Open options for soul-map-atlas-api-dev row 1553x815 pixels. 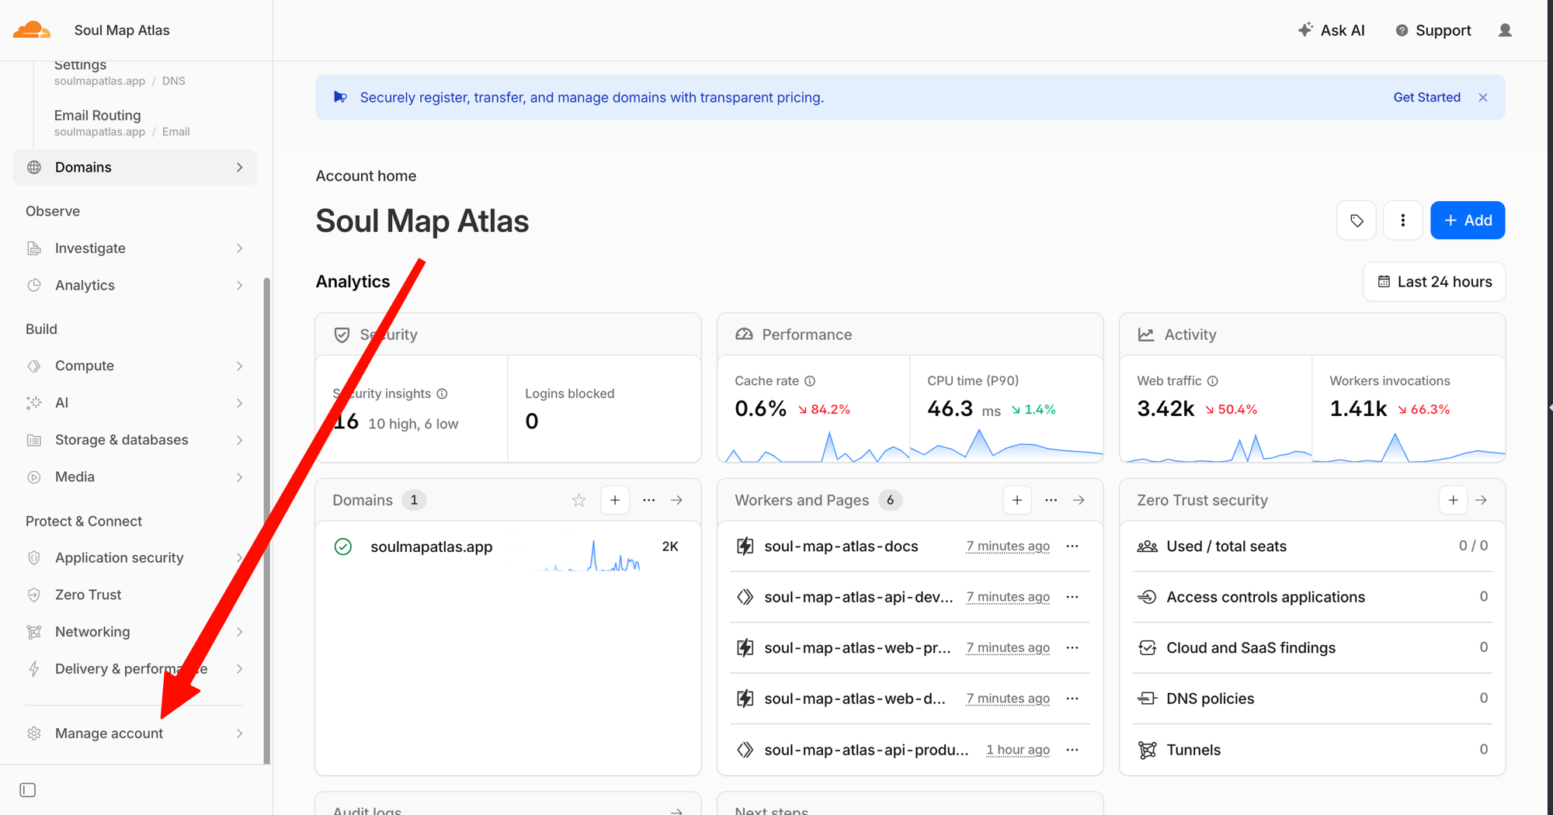pyautogui.click(x=1072, y=597)
